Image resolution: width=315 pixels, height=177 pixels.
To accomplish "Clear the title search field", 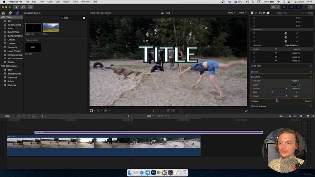I will coord(84,18).
